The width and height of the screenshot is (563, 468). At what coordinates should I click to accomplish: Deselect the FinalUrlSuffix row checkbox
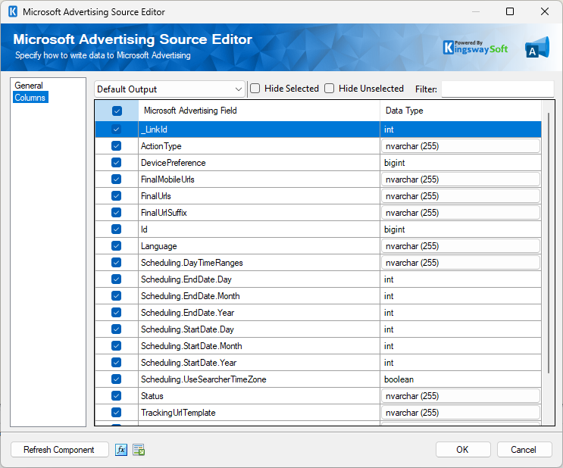[x=117, y=213]
